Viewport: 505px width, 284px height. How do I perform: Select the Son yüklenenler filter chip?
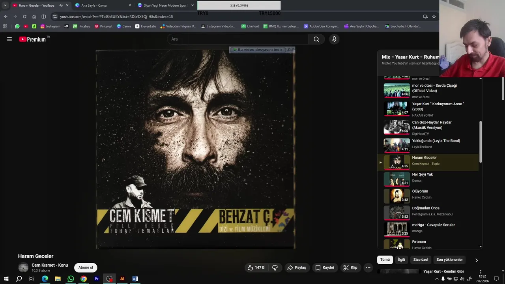[x=449, y=260]
